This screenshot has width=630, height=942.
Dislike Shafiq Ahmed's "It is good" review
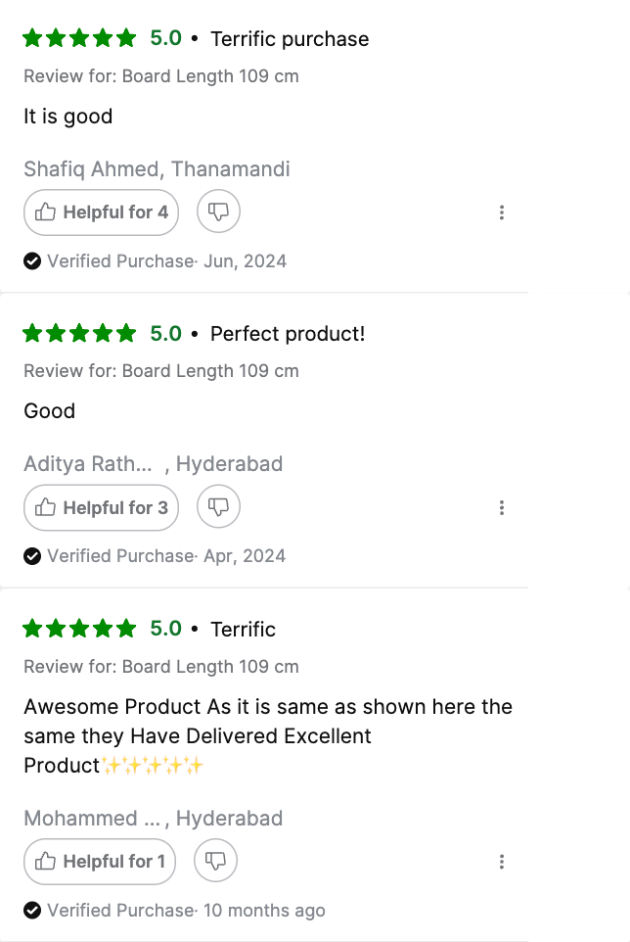[x=219, y=212]
